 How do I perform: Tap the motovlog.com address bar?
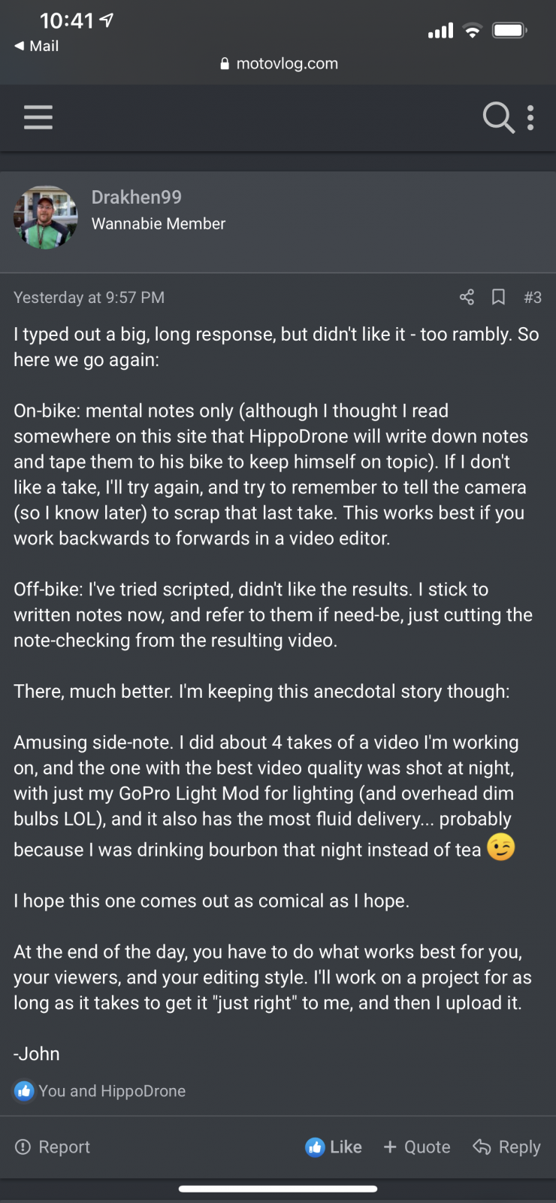pyautogui.click(x=287, y=64)
